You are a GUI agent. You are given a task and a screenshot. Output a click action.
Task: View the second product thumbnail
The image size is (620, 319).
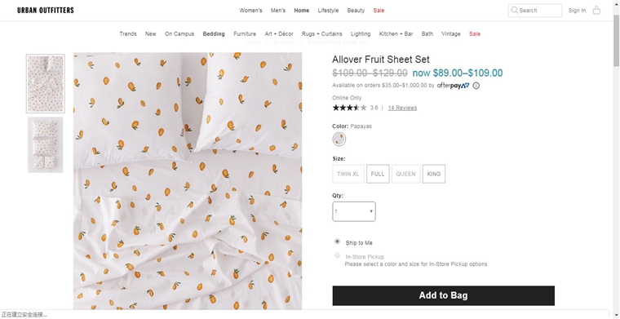(x=46, y=144)
